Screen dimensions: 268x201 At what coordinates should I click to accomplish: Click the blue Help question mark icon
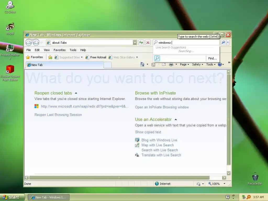pos(220,64)
